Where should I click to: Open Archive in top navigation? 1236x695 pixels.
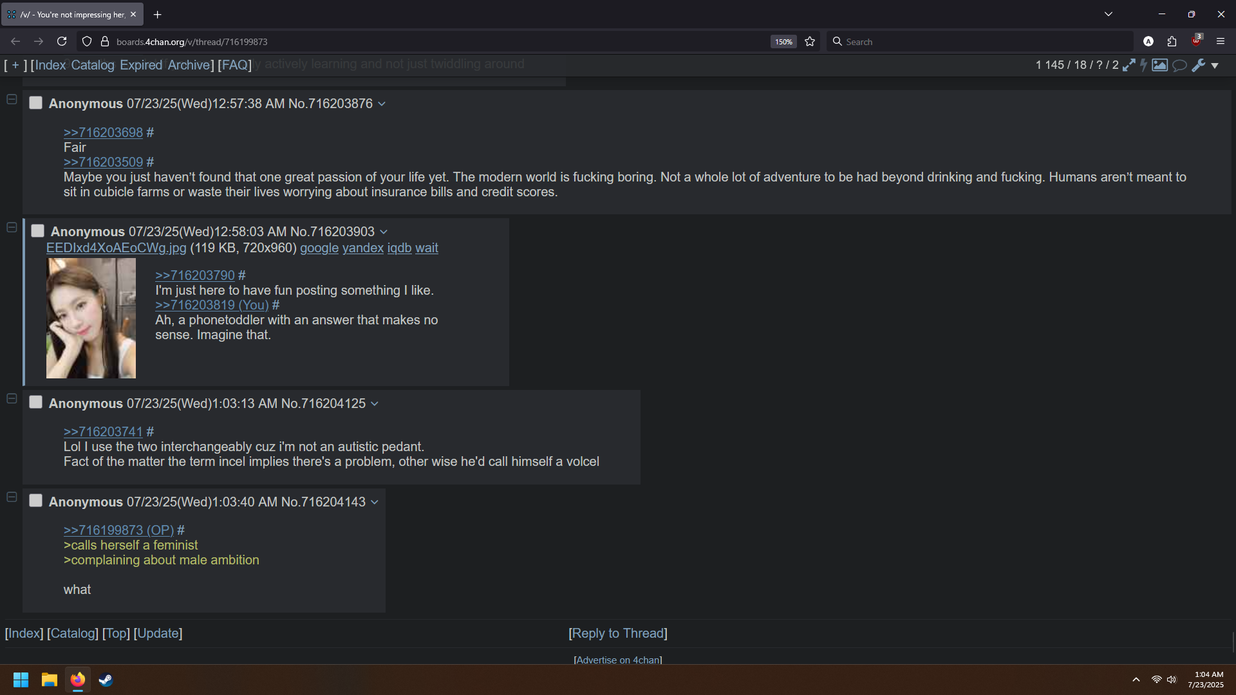pyautogui.click(x=189, y=65)
